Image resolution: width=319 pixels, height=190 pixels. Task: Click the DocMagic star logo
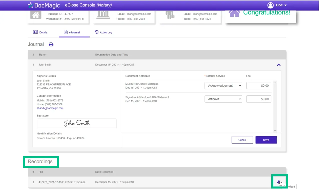(30, 5)
